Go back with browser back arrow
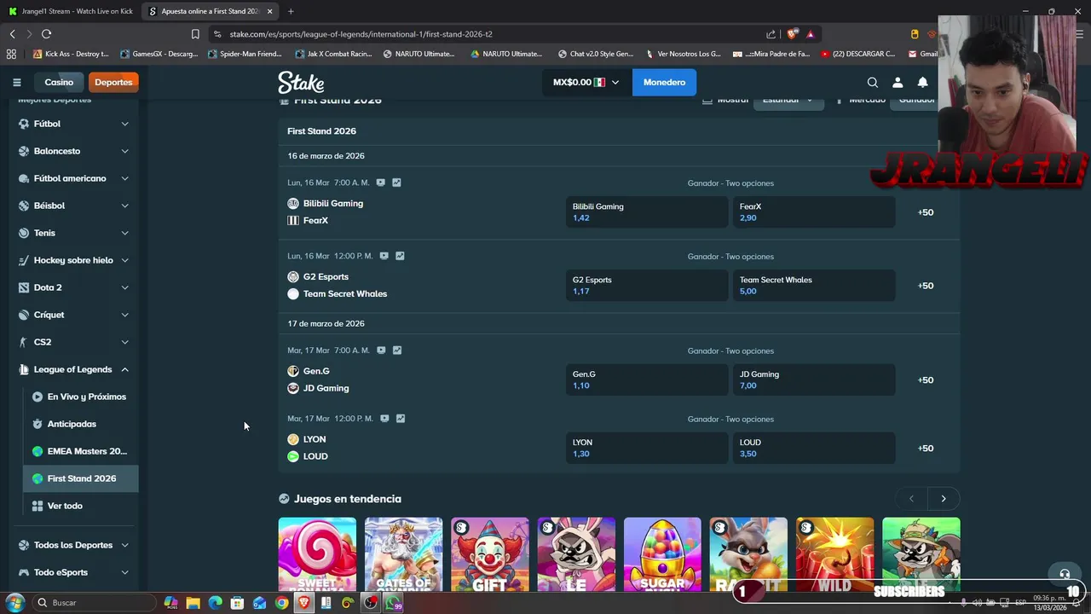Viewport: 1091px width, 614px height. (12, 34)
